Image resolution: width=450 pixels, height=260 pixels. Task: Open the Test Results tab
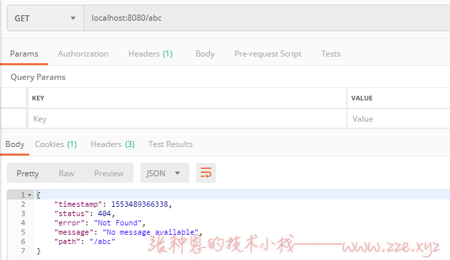[170, 144]
